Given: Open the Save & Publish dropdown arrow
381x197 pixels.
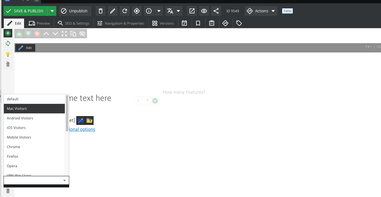Looking at the screenshot, I should 52,11.
